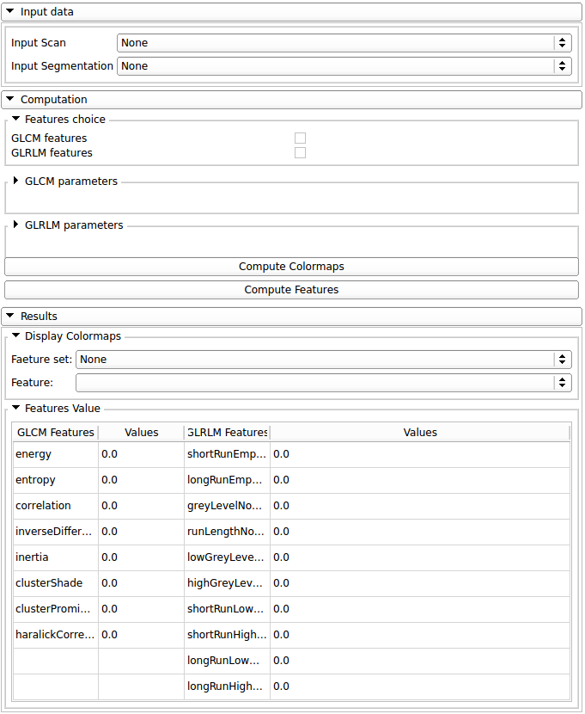Click the GLRLM Features column header
585x714 pixels.
[x=227, y=433]
